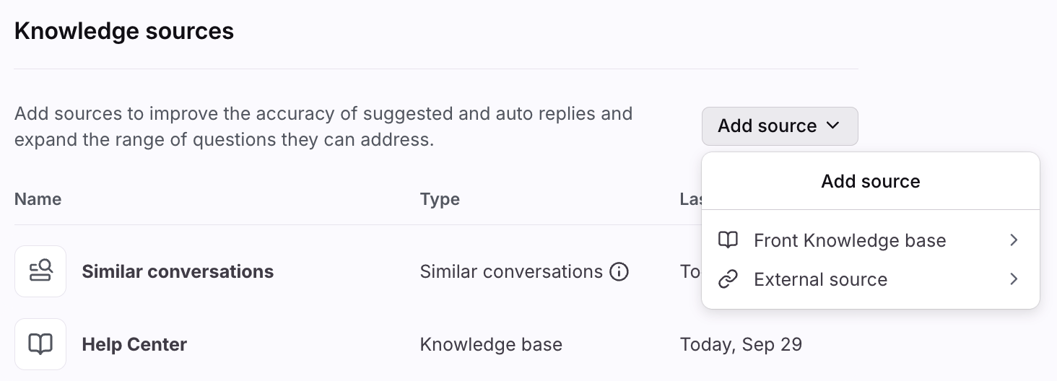Viewport: 1057px width, 381px height.
Task: Click the chevron arrow on Add source button
Action: tap(832, 126)
